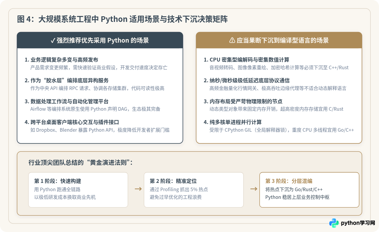Click the text "行业顶尖团队总结的“黄金演进法则”："
The image size is (379, 232).
click(x=81, y=162)
